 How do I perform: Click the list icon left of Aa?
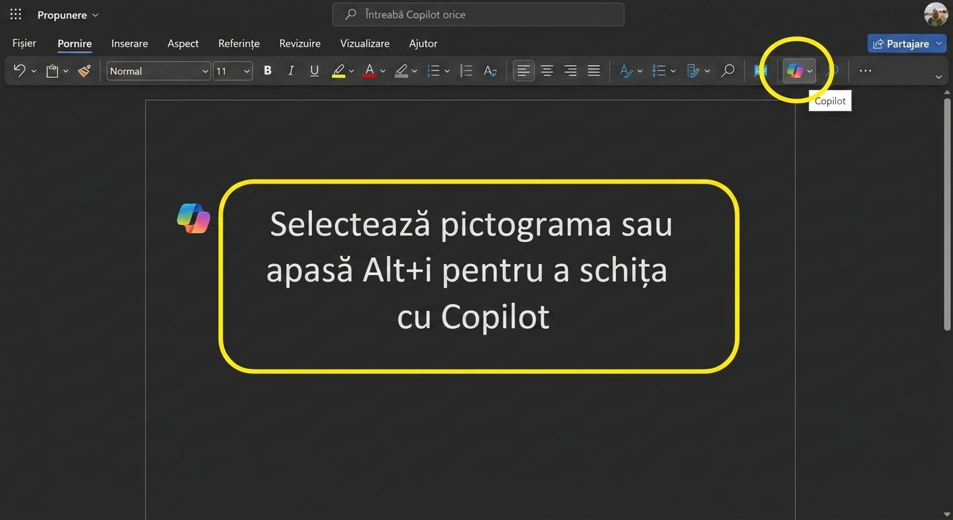466,70
